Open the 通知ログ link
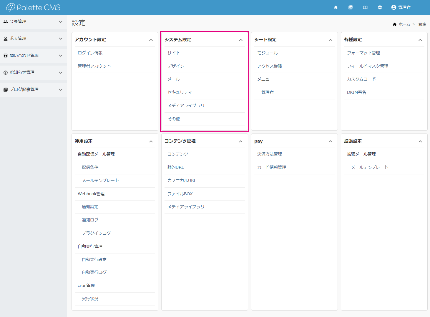Viewport: 430px width, 317px height. pos(90,220)
